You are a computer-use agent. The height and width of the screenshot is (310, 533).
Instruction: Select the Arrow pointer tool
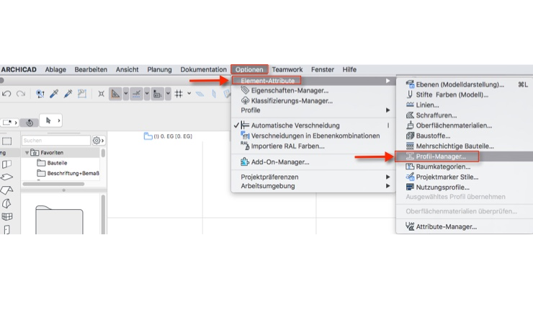tap(48, 120)
